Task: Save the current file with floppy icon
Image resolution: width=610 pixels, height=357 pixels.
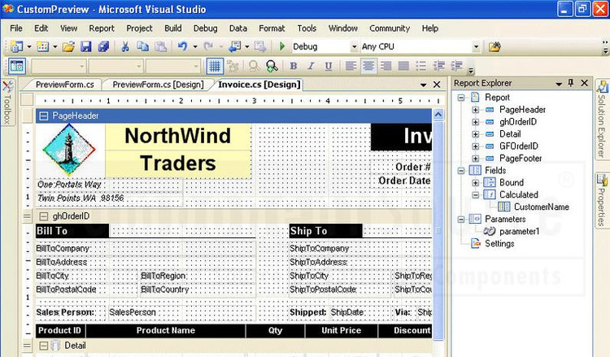Action: [85, 46]
